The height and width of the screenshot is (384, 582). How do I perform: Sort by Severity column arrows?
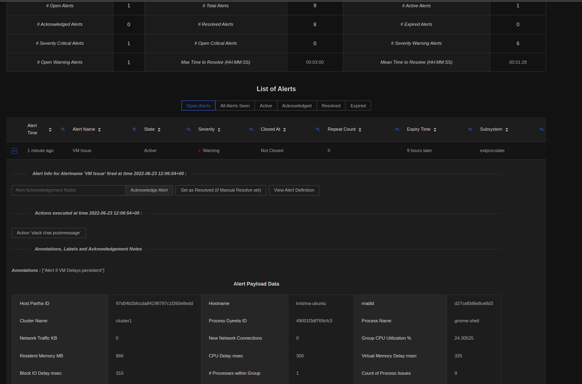219,129
